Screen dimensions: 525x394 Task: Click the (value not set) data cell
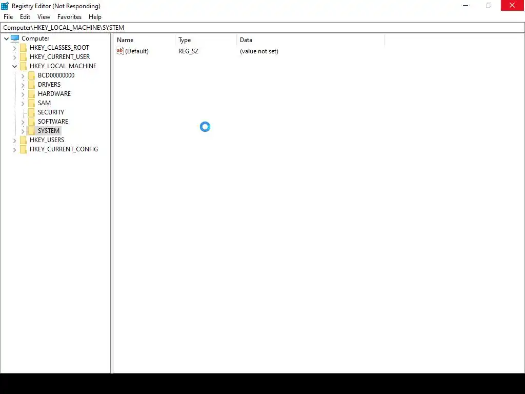click(x=259, y=51)
